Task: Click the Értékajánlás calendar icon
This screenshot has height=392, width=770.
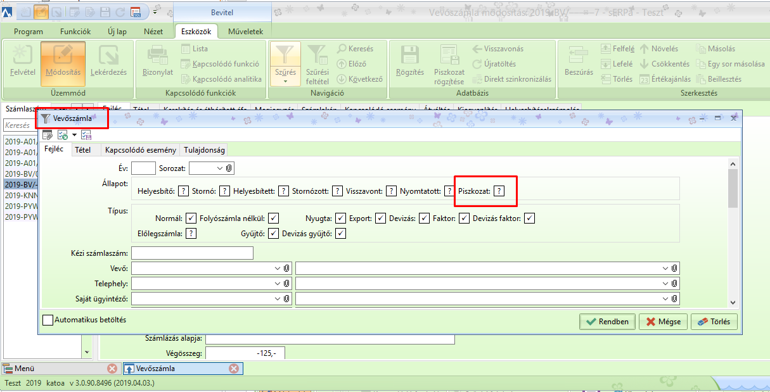Action: (x=645, y=79)
